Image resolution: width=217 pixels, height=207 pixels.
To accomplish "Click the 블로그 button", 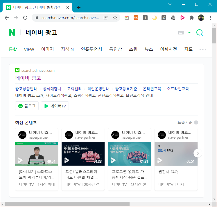I will coord(27,106).
